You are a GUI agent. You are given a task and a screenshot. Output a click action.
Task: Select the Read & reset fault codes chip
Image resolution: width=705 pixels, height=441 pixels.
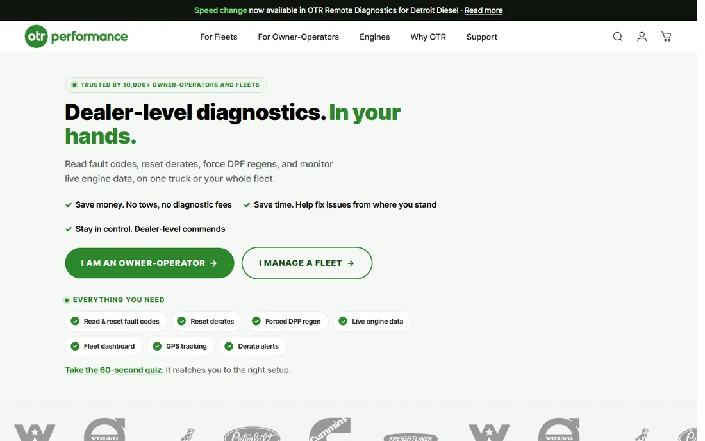coord(116,321)
